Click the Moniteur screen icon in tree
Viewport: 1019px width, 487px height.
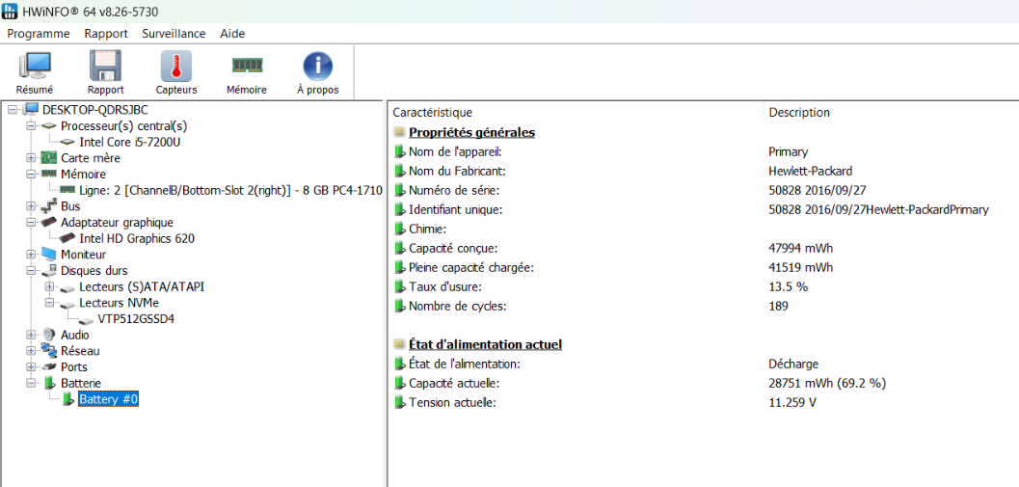click(49, 255)
